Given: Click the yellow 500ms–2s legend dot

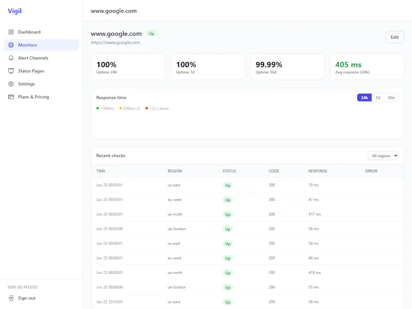Looking at the screenshot, I should [121, 108].
